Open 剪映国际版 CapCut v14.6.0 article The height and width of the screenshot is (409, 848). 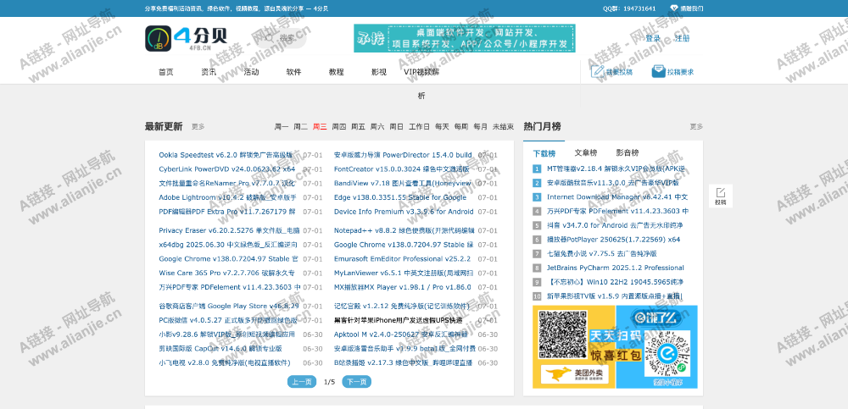click(220, 349)
